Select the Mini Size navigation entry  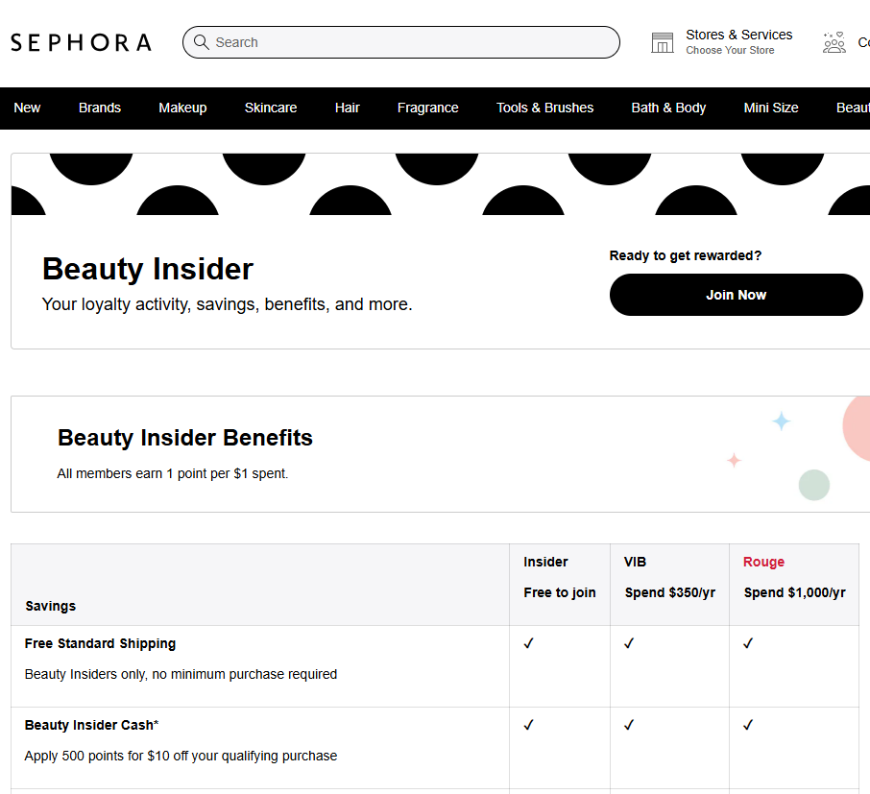771,108
